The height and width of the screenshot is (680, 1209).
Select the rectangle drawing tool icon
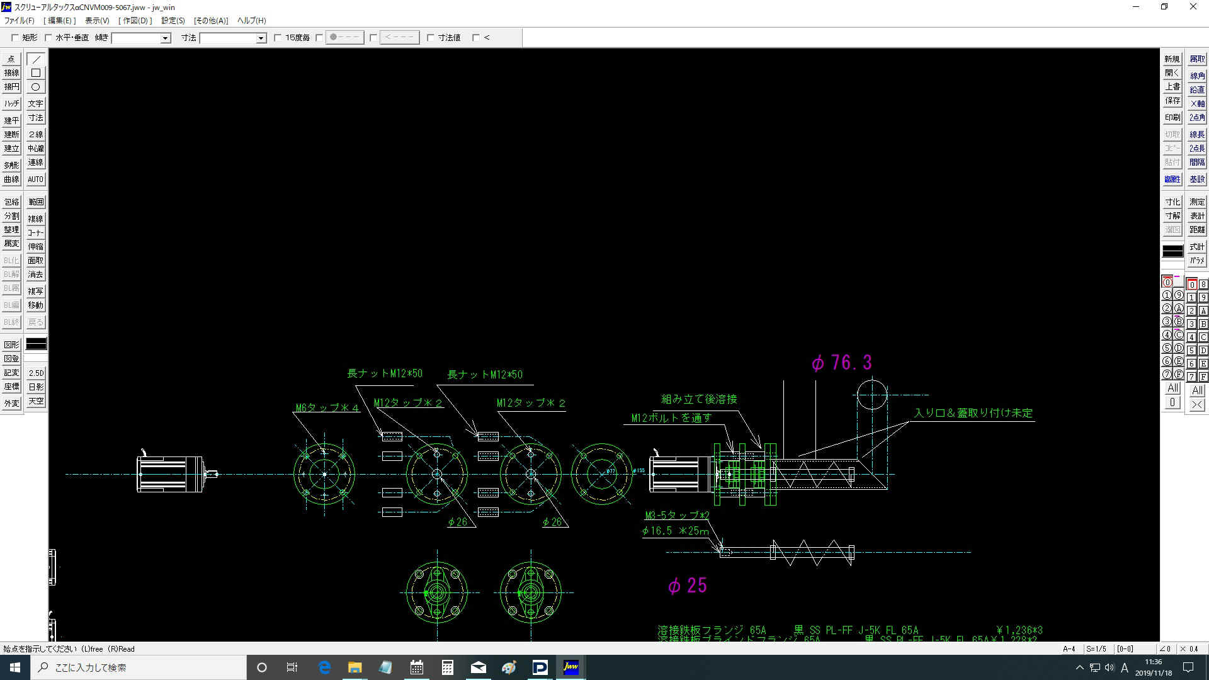point(36,73)
